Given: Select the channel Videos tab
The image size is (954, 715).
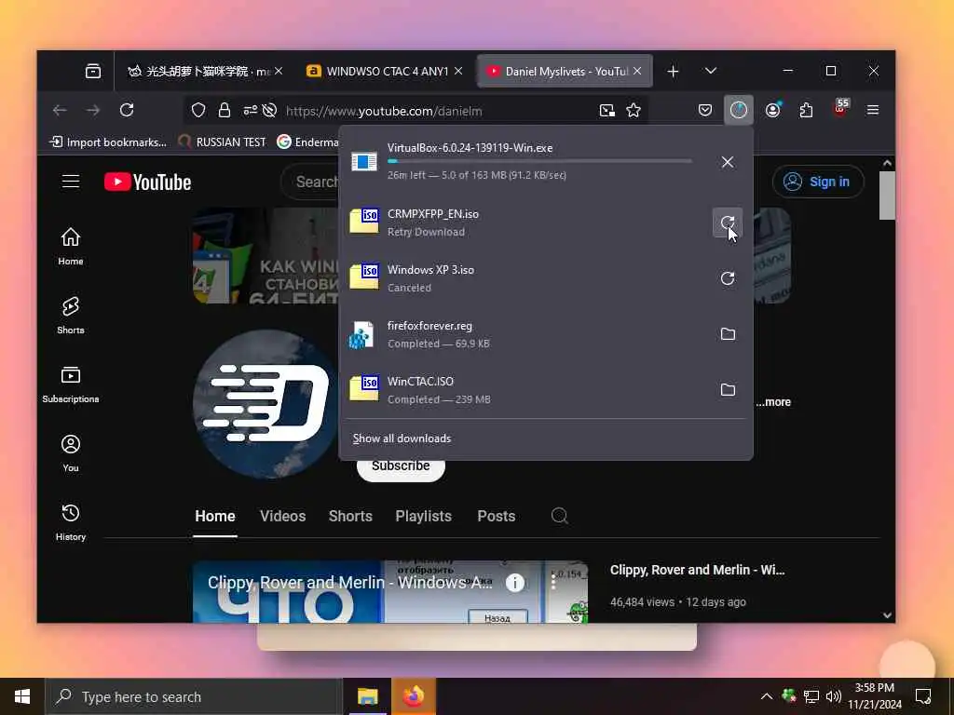Looking at the screenshot, I should (283, 516).
